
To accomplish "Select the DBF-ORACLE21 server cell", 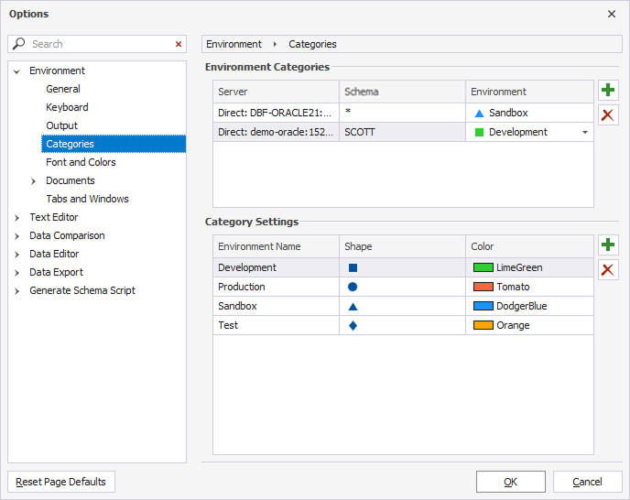I will click(276, 113).
